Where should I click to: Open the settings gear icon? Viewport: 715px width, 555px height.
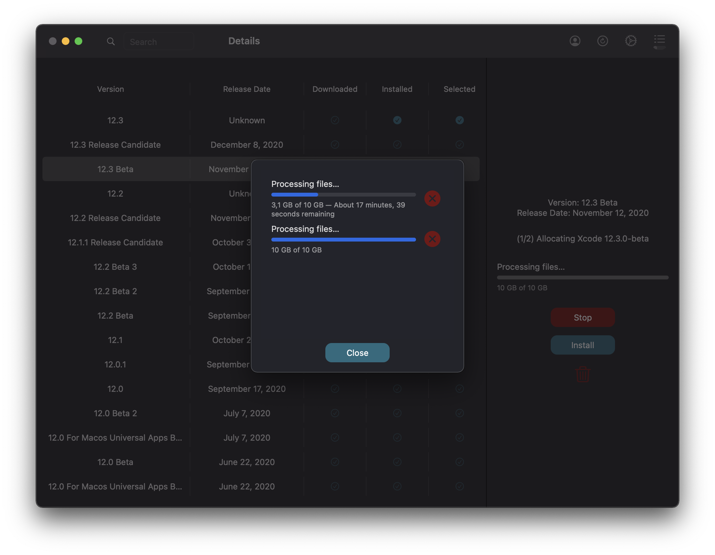(630, 41)
